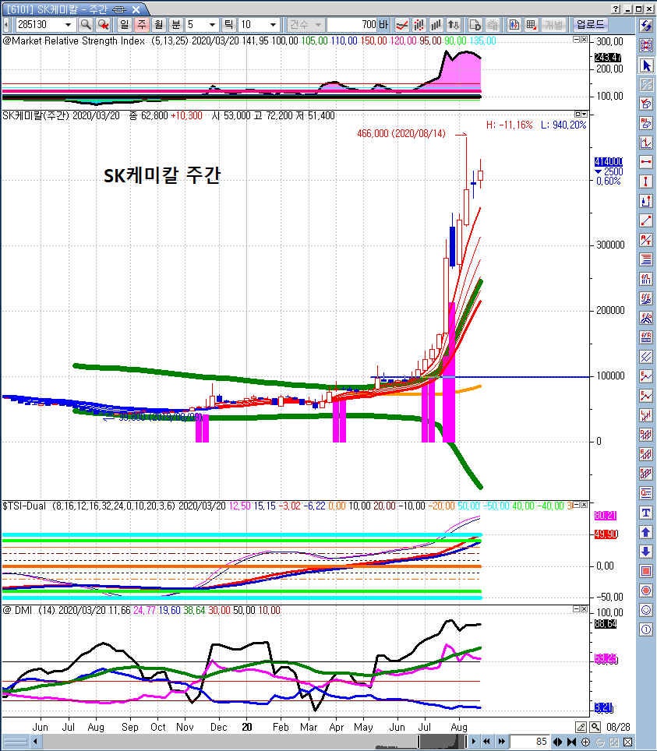Click the zoom-in plus circle icon
657x751 pixels.
pyautogui.click(x=585, y=742)
